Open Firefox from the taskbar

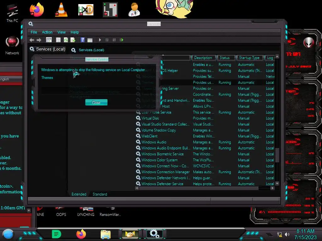point(81,234)
